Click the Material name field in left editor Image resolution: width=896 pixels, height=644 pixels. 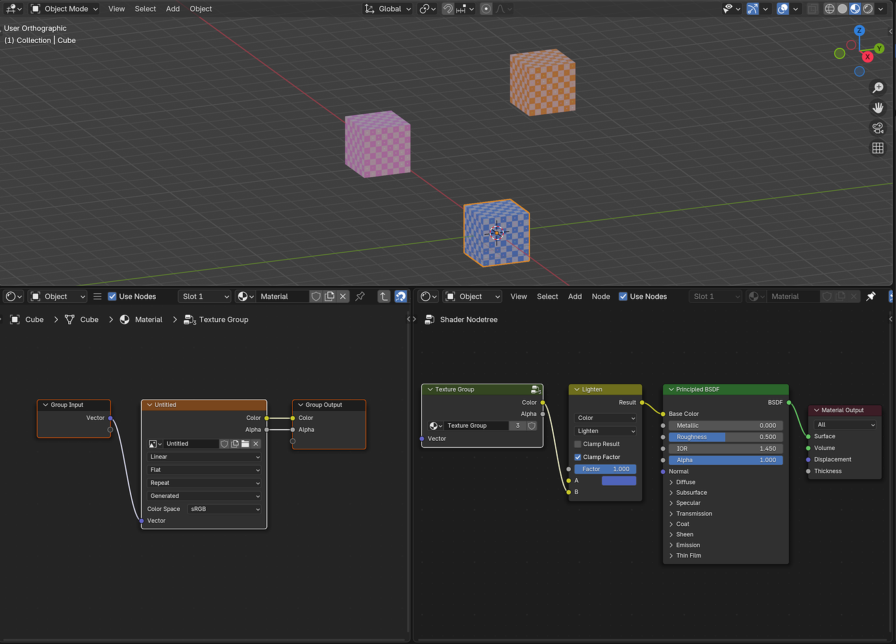[283, 296]
